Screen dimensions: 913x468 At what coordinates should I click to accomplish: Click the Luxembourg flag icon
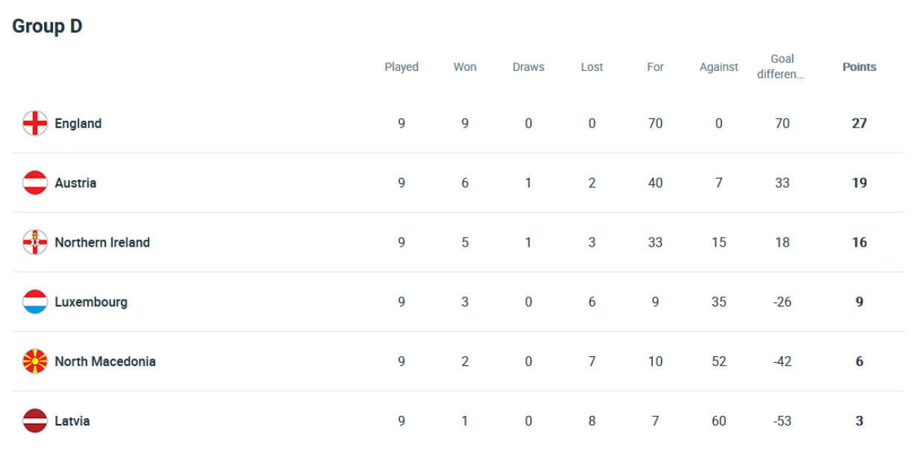pyautogui.click(x=35, y=302)
